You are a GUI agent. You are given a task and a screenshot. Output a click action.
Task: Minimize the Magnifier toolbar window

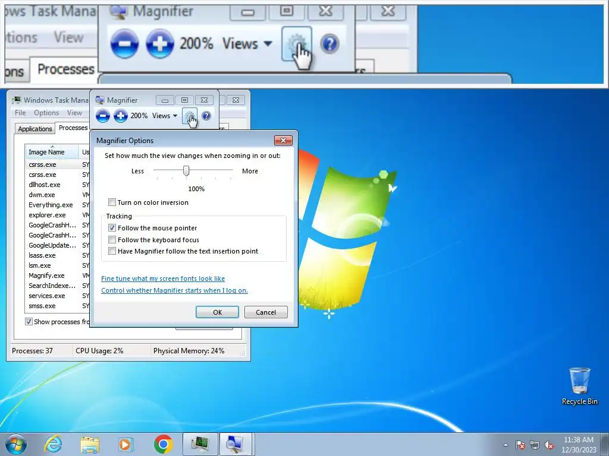pyautogui.click(x=165, y=100)
